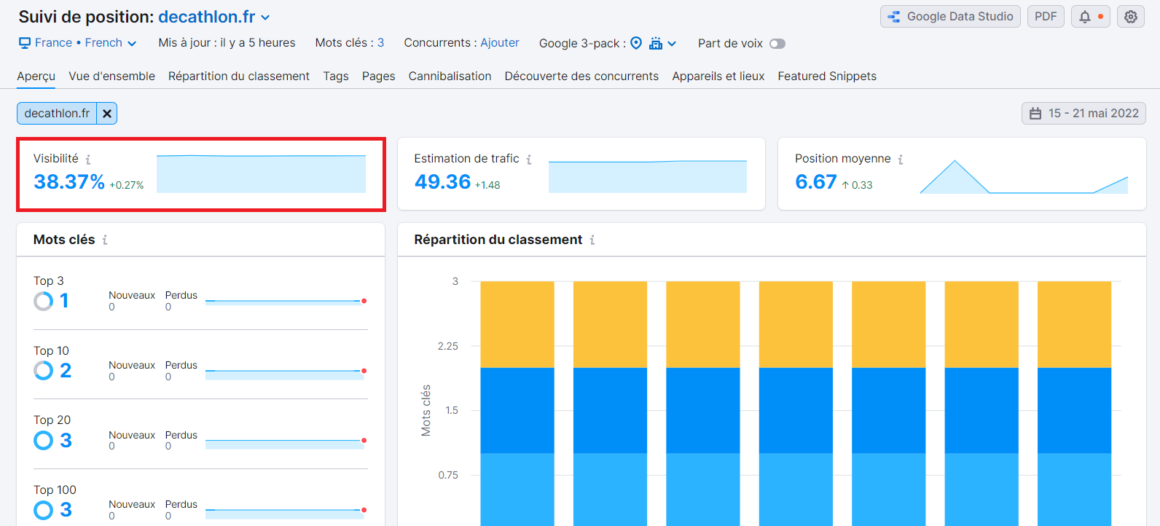Click the Position moyenne info icon
Viewport: 1160px width, 526px height.
[x=901, y=160]
